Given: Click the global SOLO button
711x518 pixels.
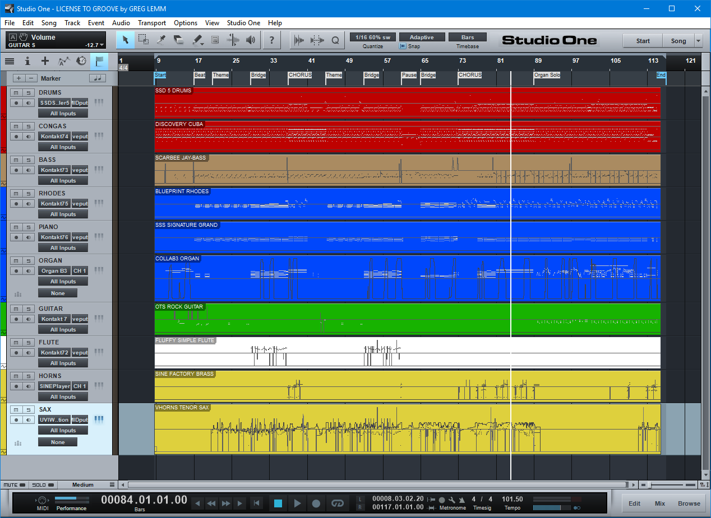Looking at the screenshot, I should point(43,485).
